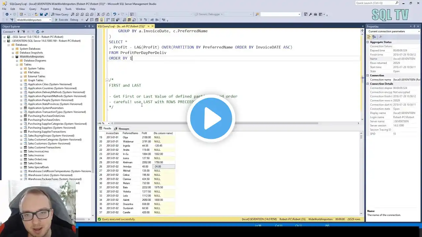This screenshot has width=422, height=237.
Task: Click the New Query toolbar button
Action: pyautogui.click(x=60, y=14)
